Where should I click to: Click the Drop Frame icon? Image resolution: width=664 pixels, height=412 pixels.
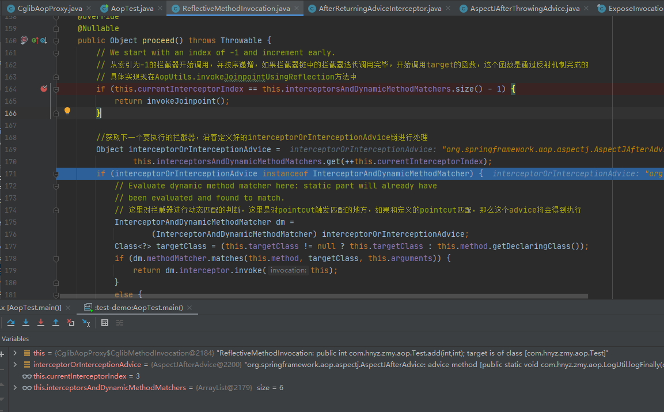tap(71, 323)
